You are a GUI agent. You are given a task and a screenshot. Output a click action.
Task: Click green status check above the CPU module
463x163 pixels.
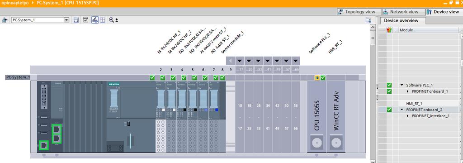click(x=152, y=77)
